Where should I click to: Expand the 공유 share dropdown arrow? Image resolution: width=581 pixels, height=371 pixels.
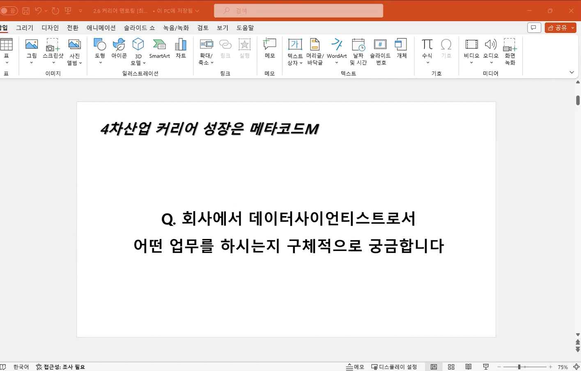573,27
